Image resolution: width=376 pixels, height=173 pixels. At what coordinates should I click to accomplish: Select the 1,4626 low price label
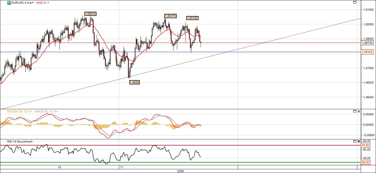coord(134,82)
